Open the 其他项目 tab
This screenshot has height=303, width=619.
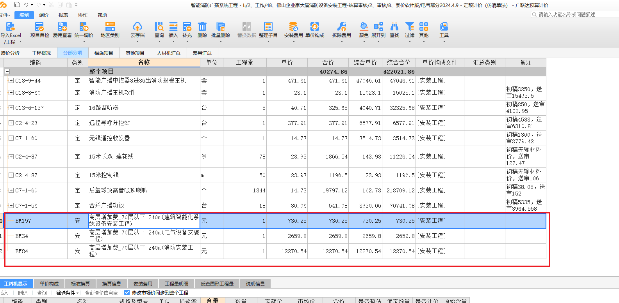click(135, 53)
